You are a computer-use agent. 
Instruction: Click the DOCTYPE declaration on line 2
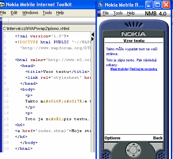pyautogui.click(x=53, y=42)
